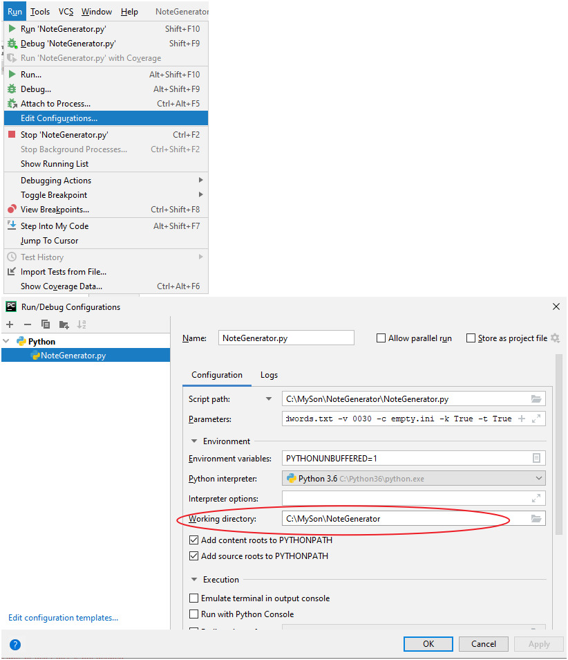The image size is (568, 660).
Task: Open the VCS menu
Action: point(66,12)
